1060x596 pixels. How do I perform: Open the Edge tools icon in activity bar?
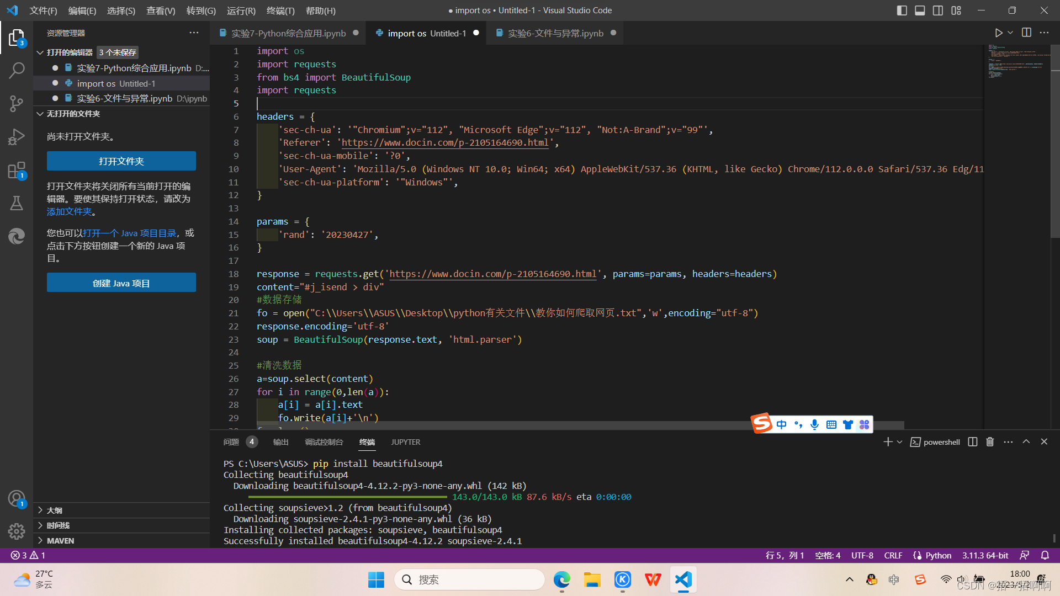coord(17,236)
